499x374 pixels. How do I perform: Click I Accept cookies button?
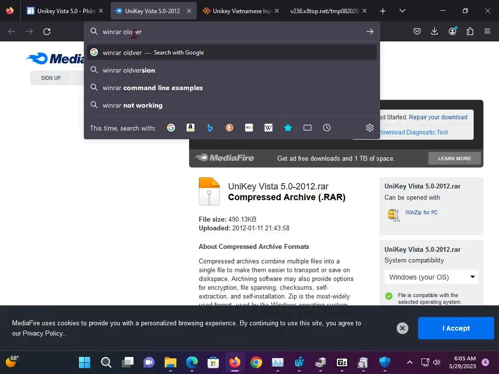[456, 328]
